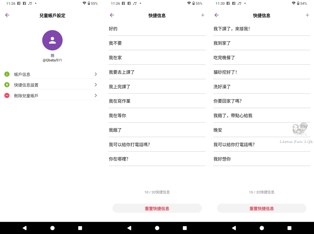Open the chevron on the 快捷信息設置 row
The height and width of the screenshot is (234, 314).
pyautogui.click(x=95, y=85)
